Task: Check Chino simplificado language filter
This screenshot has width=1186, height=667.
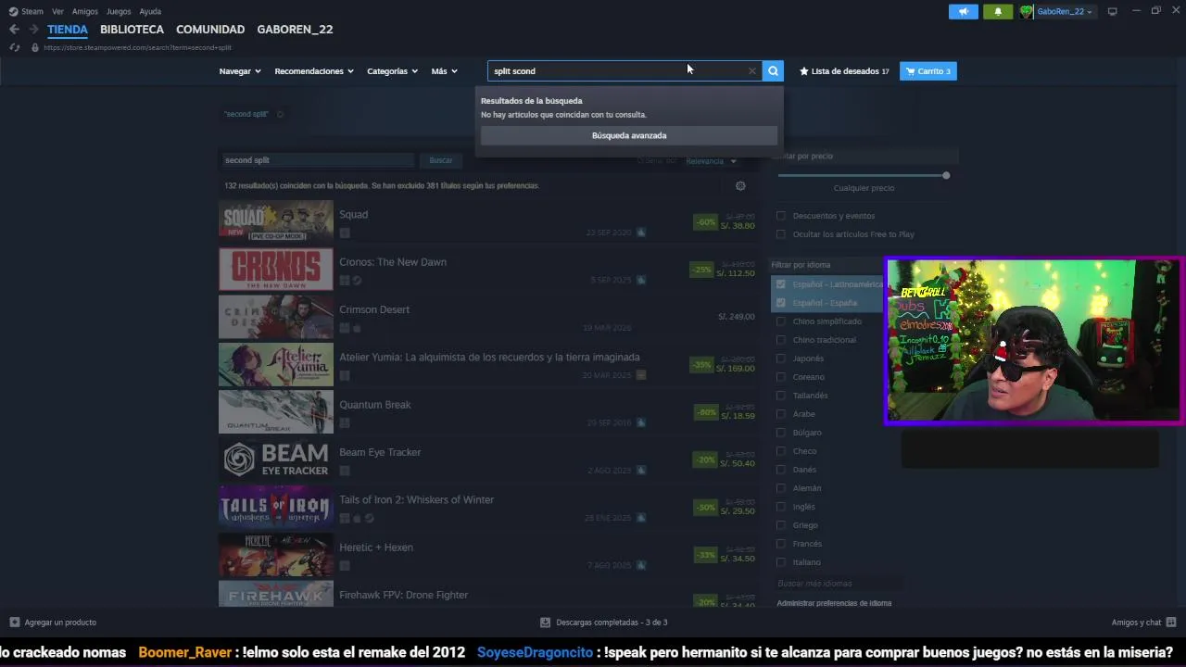Action: (x=780, y=321)
